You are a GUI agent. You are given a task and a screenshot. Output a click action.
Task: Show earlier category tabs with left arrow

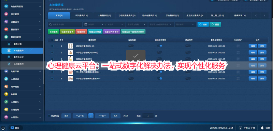(x=256, y=15)
